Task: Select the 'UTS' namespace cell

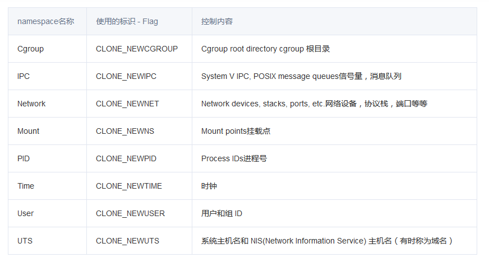Action: (x=48, y=241)
